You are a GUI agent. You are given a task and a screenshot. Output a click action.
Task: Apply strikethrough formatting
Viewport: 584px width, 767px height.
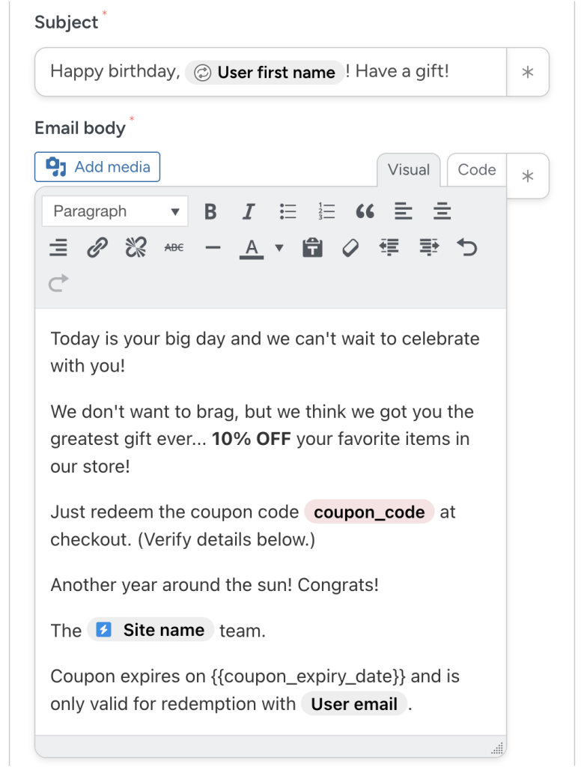pyautogui.click(x=173, y=247)
